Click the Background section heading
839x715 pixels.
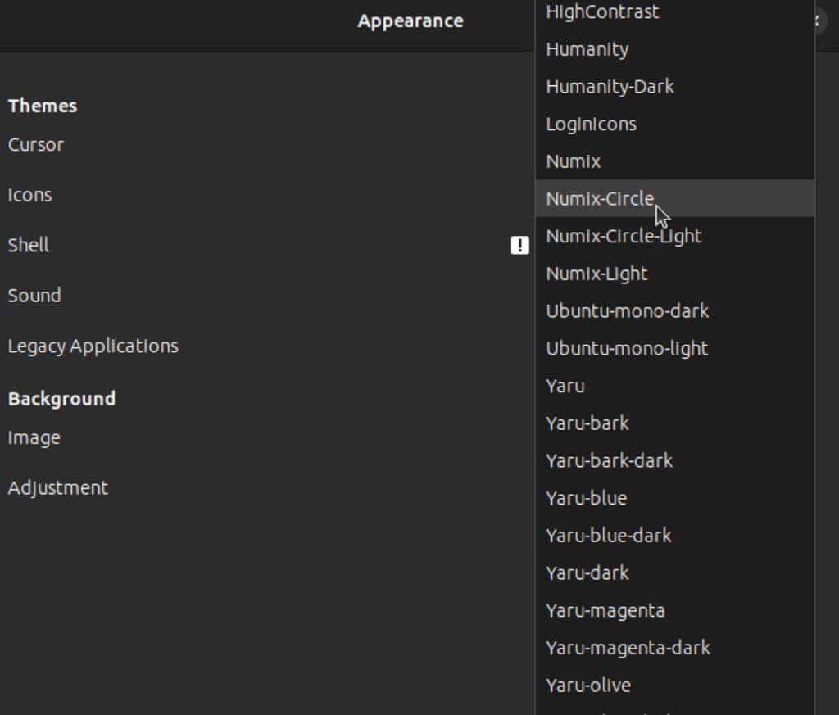point(61,398)
